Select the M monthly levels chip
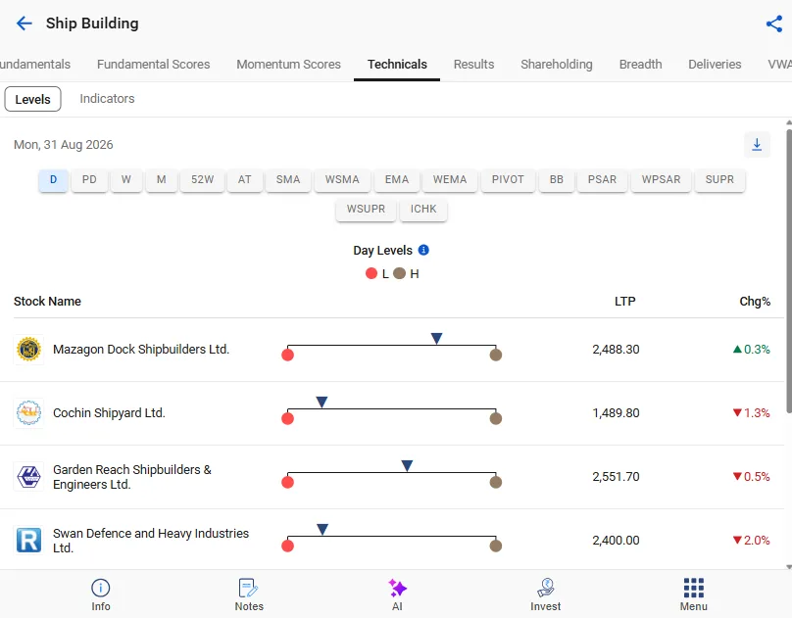Screen dimensions: 792x618 (162, 179)
